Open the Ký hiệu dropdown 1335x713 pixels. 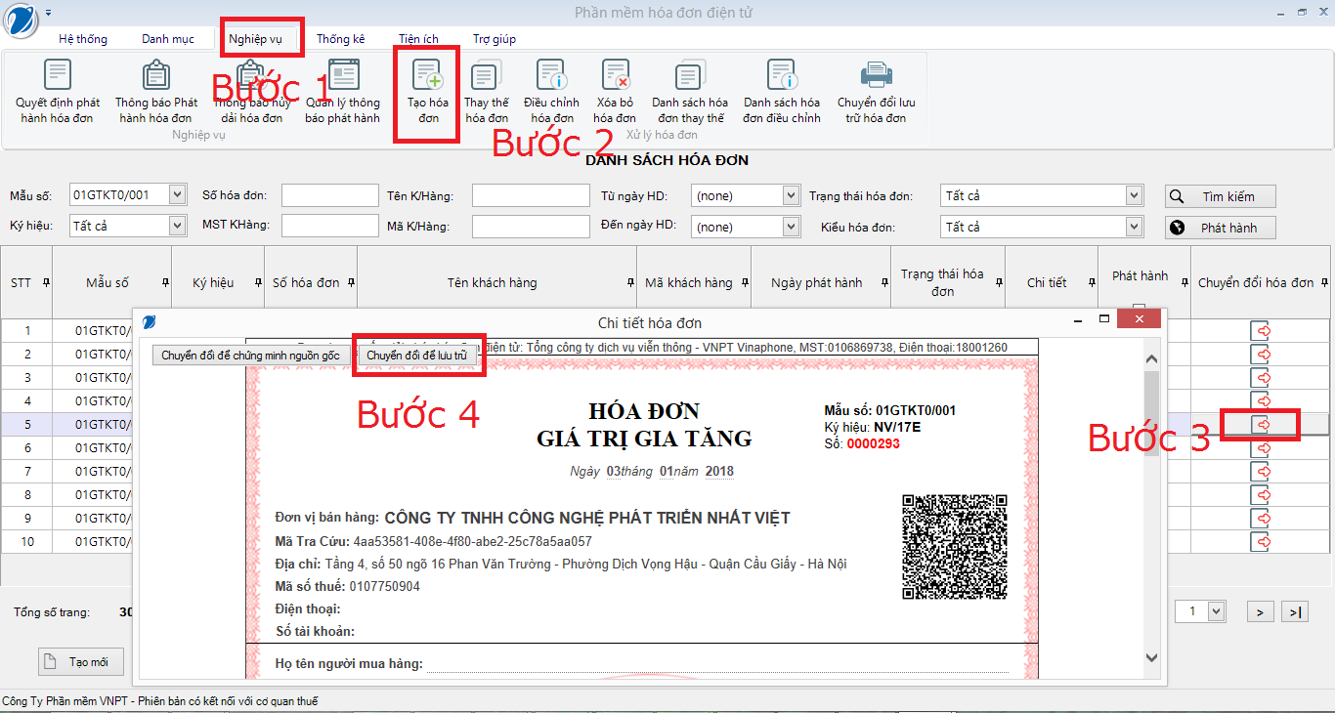(177, 227)
